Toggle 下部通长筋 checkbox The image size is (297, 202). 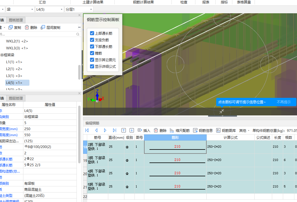pyautogui.click(x=92, y=46)
